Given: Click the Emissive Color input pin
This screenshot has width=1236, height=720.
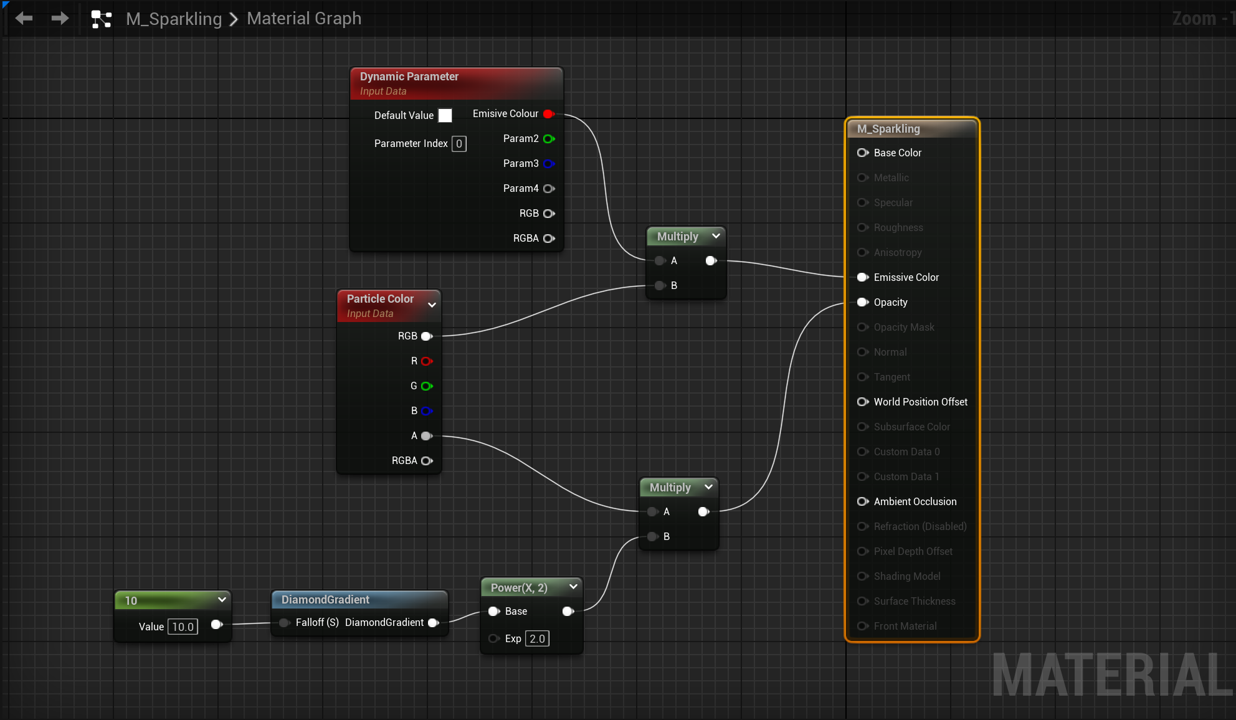Looking at the screenshot, I should [863, 277].
